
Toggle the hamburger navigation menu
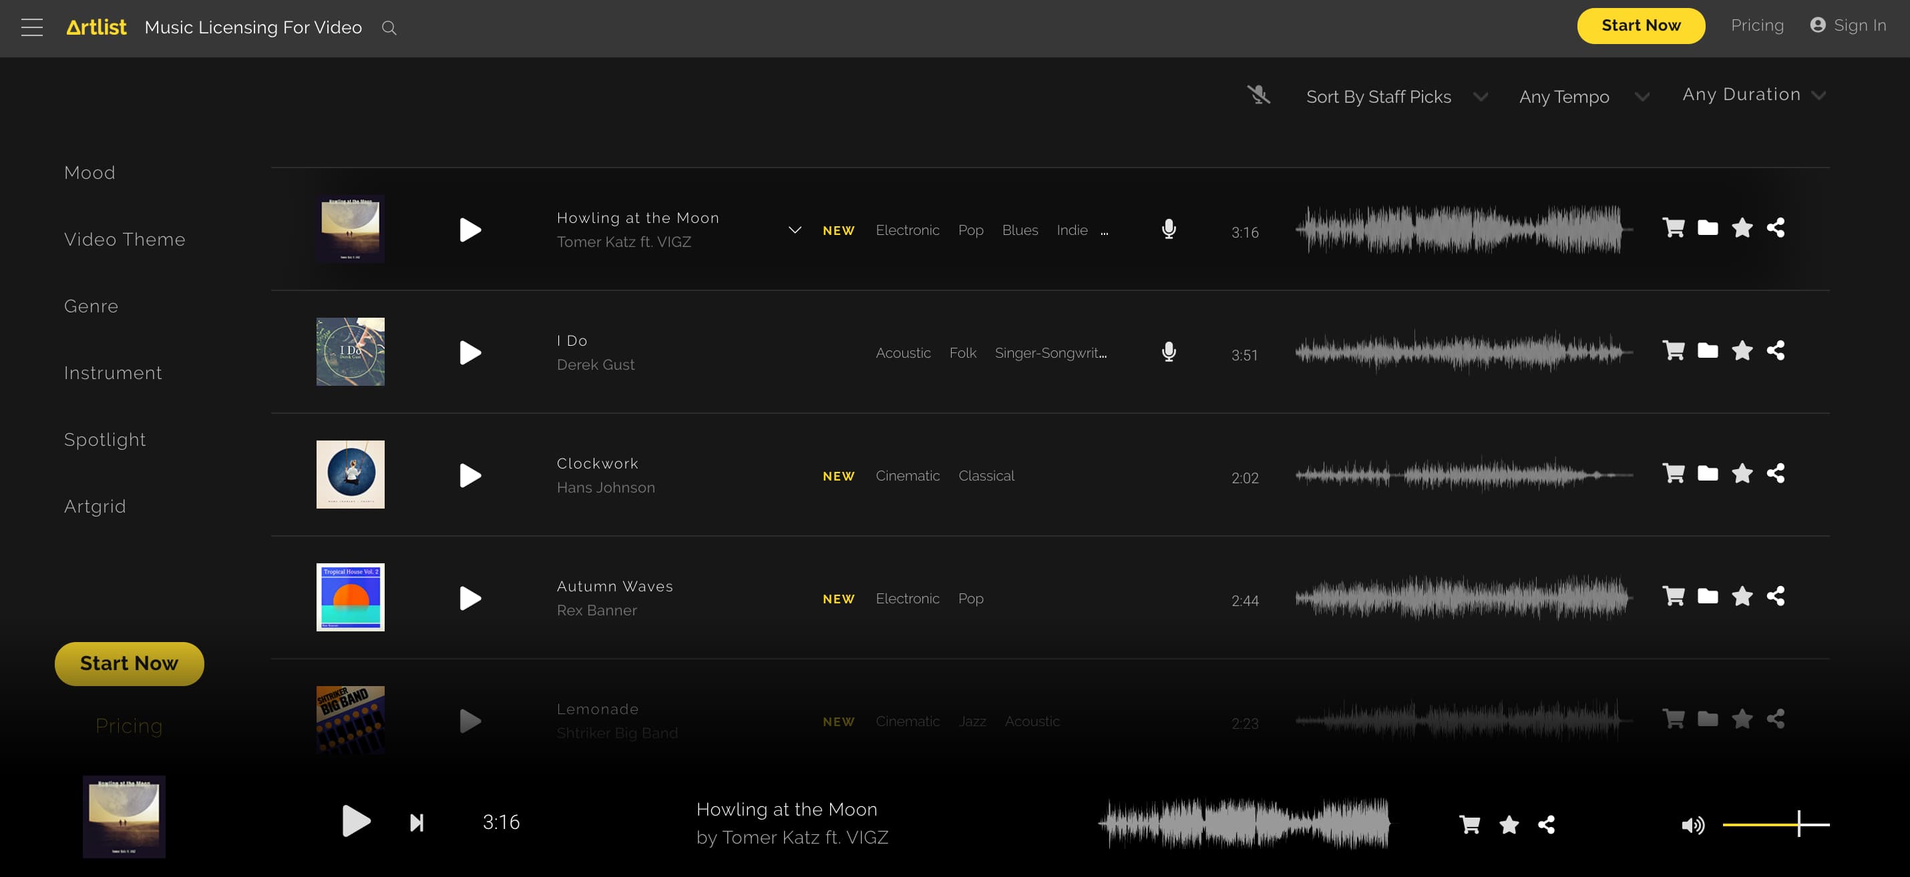point(33,27)
